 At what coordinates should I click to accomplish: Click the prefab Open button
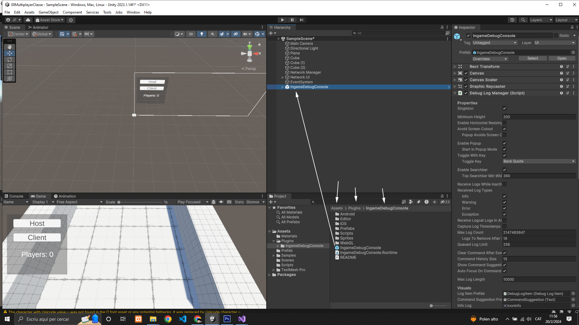point(562,58)
